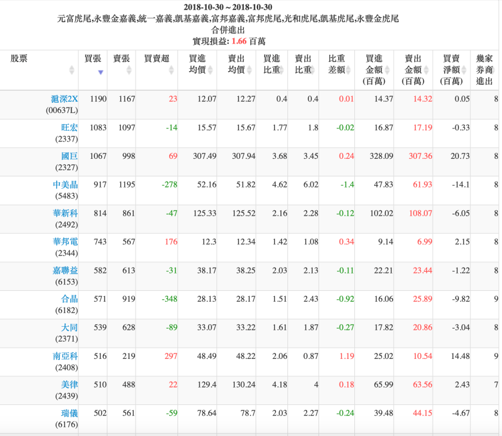Screen dimensions: 502x436
Task: Click the active sort arrow under 買張
Action: point(100,72)
